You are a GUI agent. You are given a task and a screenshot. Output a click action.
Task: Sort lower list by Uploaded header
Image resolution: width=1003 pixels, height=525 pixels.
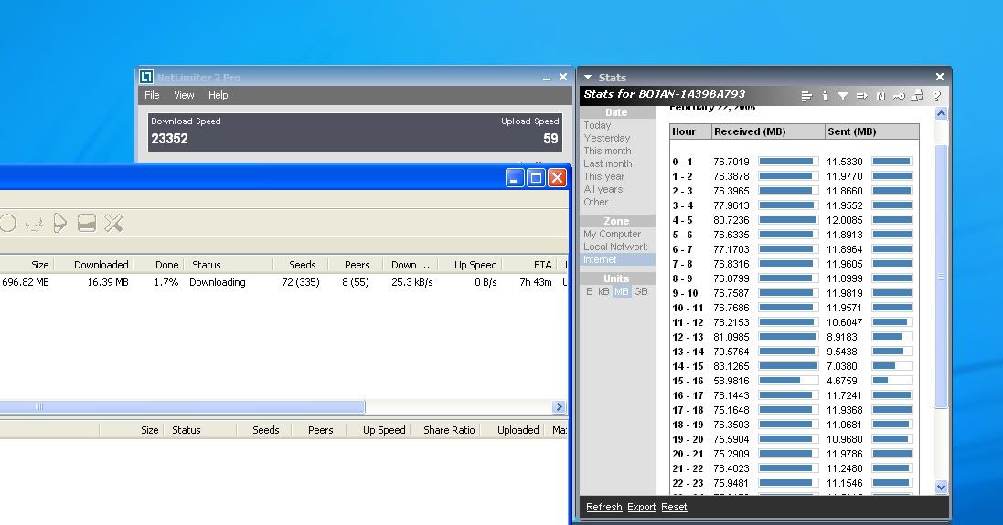(x=518, y=430)
